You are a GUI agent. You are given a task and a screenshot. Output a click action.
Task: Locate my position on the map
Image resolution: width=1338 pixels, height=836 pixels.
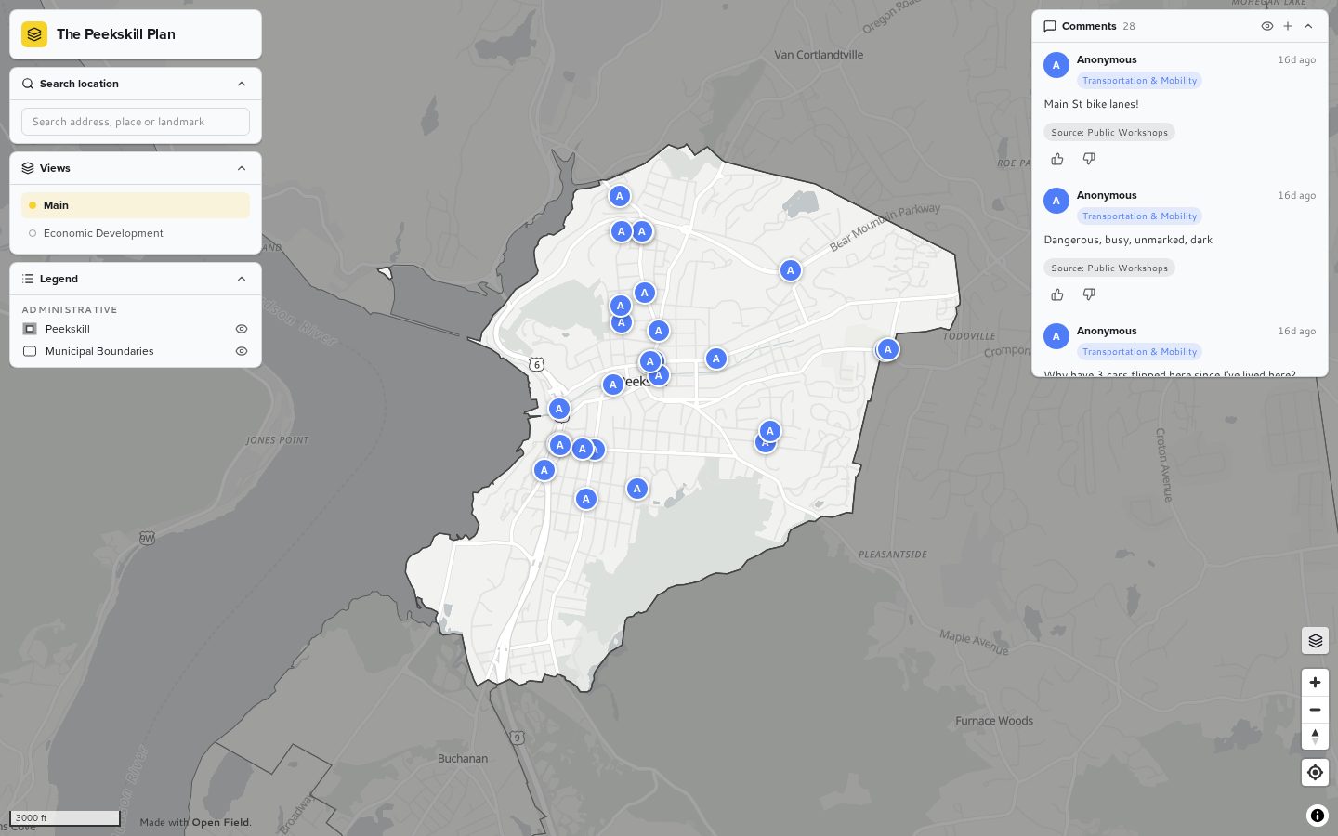pyautogui.click(x=1315, y=772)
